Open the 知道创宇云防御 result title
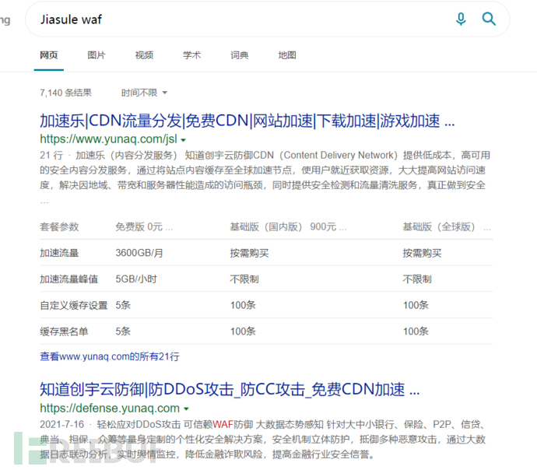The width and height of the screenshot is (537, 470). [230, 390]
